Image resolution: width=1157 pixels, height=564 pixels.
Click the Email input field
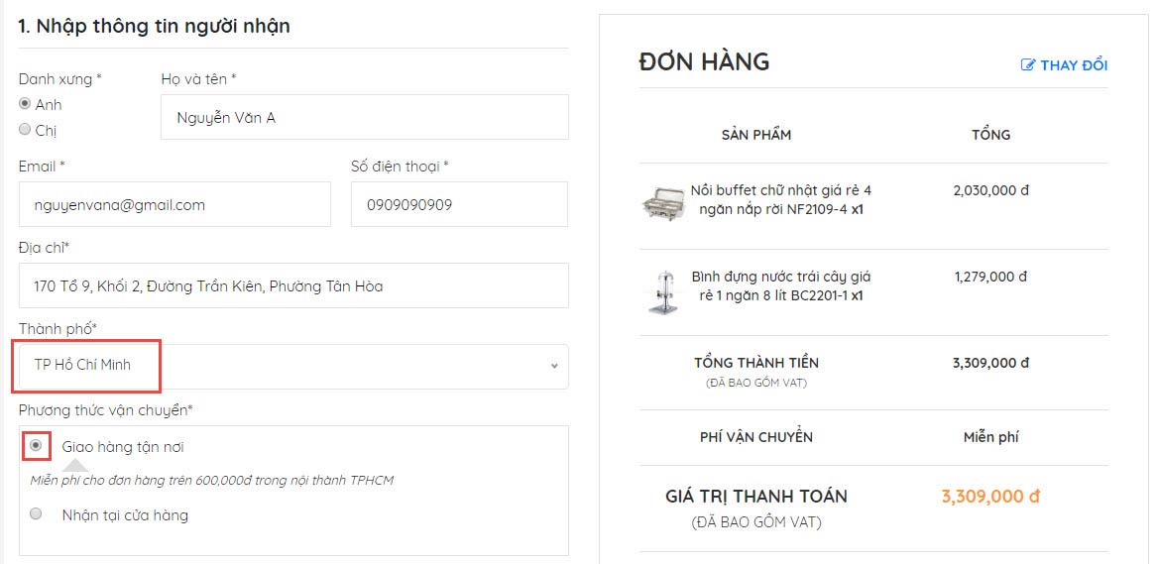point(174,204)
